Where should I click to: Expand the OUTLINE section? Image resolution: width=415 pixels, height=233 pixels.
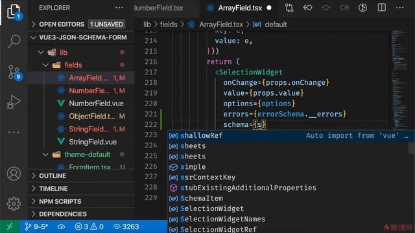point(81,176)
